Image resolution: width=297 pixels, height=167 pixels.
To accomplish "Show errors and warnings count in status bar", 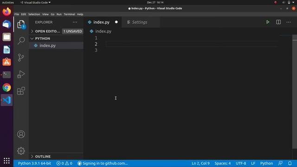I will pyautogui.click(x=64, y=163).
